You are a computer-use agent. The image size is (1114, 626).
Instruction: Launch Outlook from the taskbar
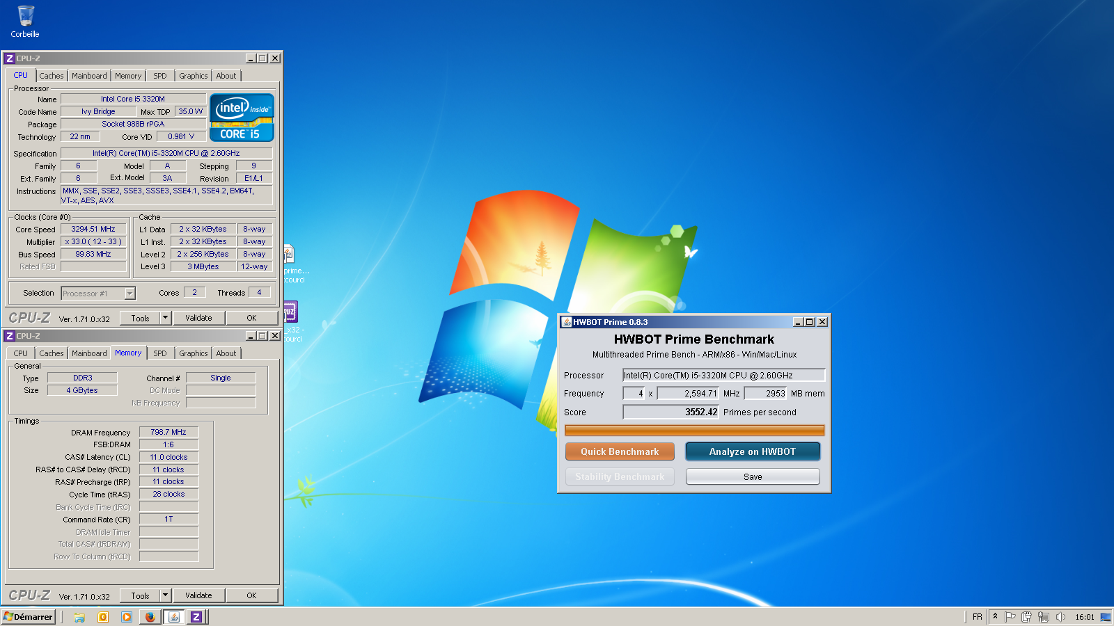103,617
